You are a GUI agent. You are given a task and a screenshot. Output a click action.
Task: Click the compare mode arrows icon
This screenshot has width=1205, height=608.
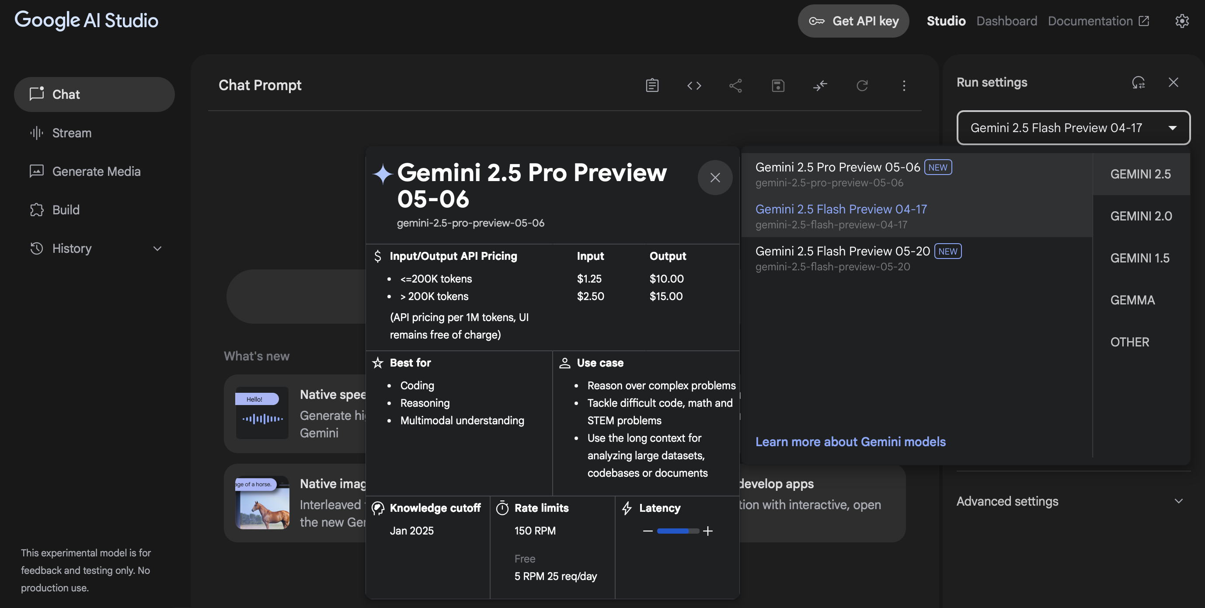coord(819,85)
